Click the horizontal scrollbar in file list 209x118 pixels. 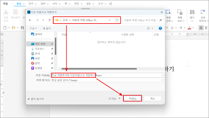coord(99,69)
